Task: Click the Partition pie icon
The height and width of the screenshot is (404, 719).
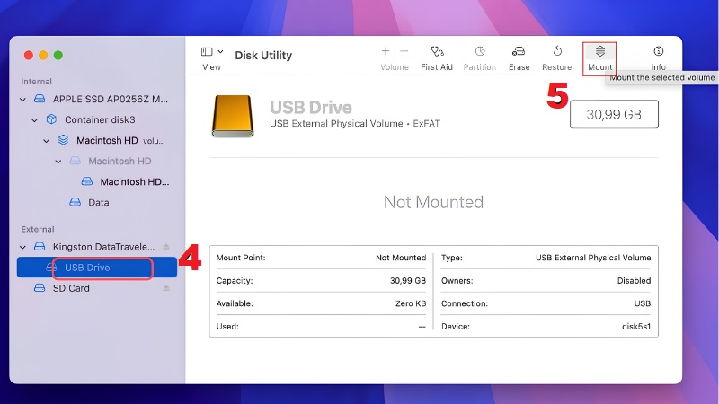Action: tap(480, 51)
